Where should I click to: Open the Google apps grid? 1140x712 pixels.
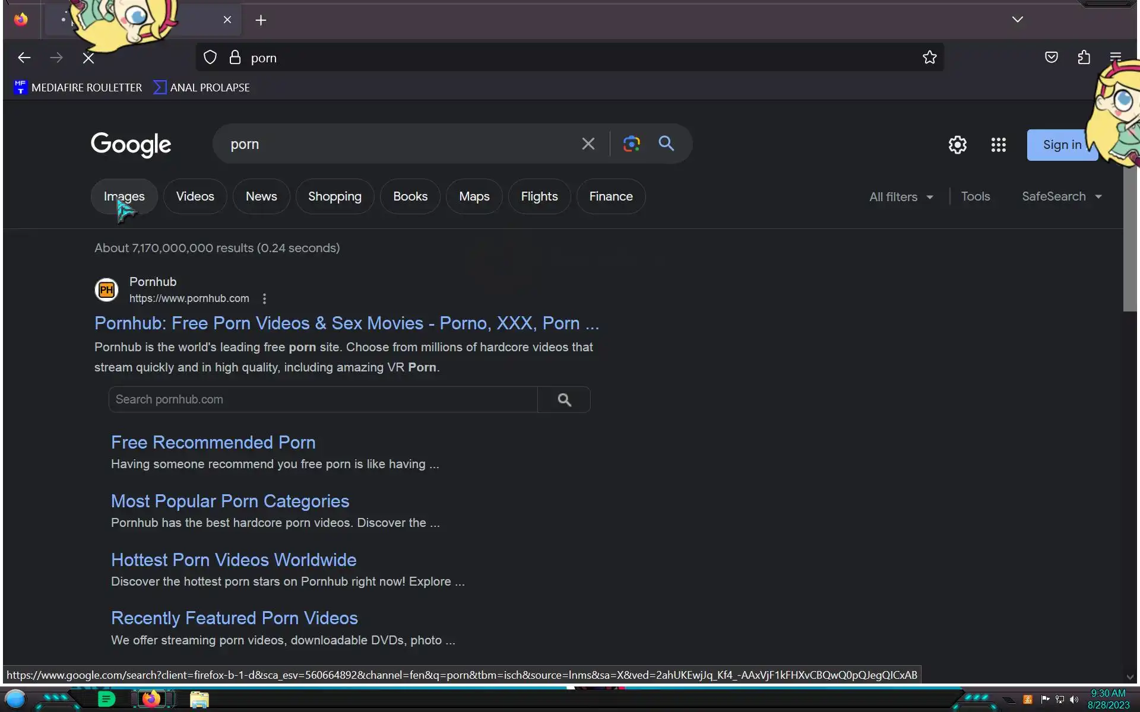point(998,145)
